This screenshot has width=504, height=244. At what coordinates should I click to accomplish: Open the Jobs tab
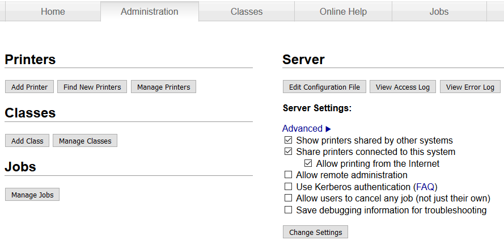(439, 11)
